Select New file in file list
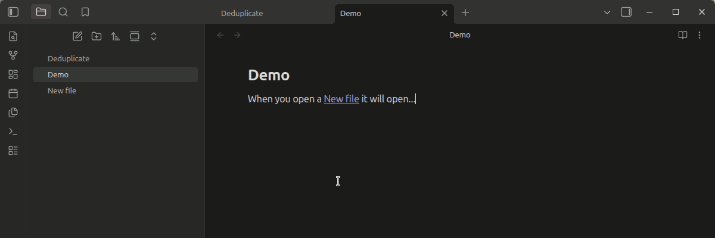 [x=116, y=90]
